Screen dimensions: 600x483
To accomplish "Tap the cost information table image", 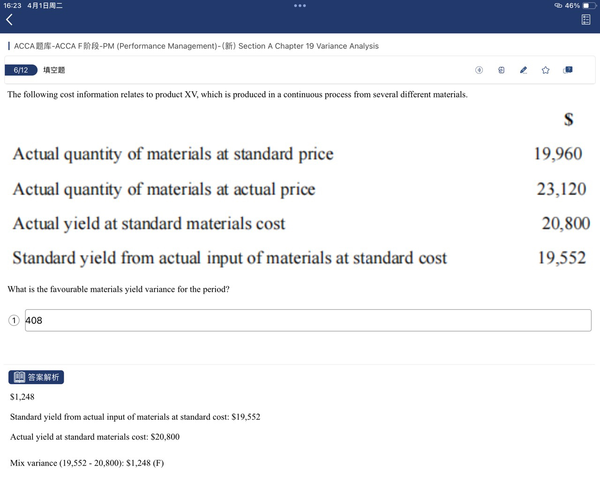I will click(300, 190).
